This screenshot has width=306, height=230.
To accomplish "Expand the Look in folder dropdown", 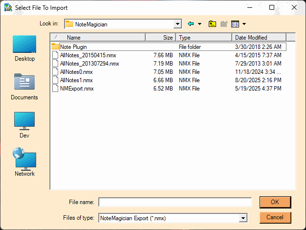I will 177,24.
